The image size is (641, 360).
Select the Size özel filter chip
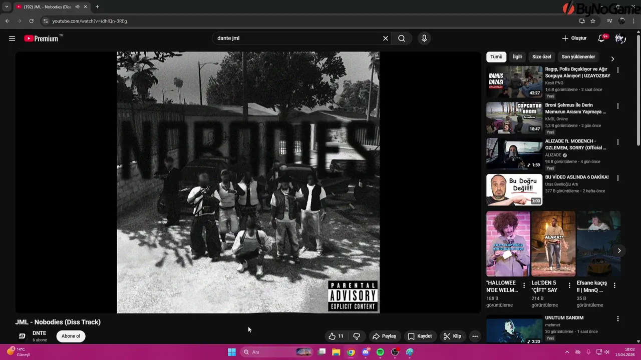(x=542, y=57)
